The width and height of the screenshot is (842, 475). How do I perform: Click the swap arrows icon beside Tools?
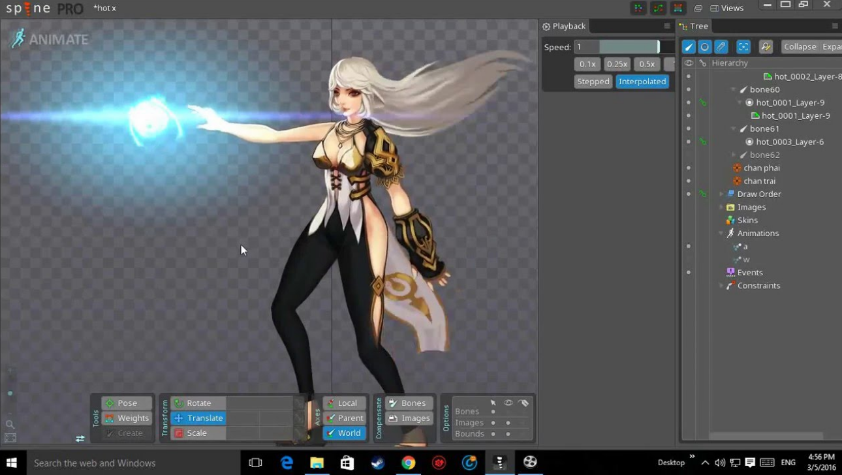coord(80,438)
